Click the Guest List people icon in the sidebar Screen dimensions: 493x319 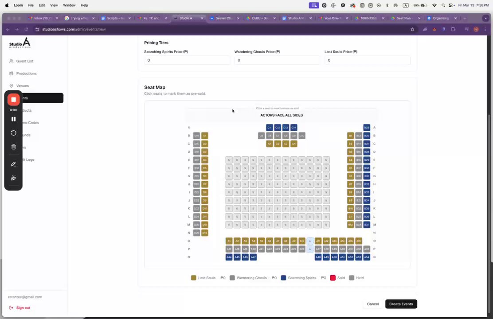pyautogui.click(x=12, y=61)
